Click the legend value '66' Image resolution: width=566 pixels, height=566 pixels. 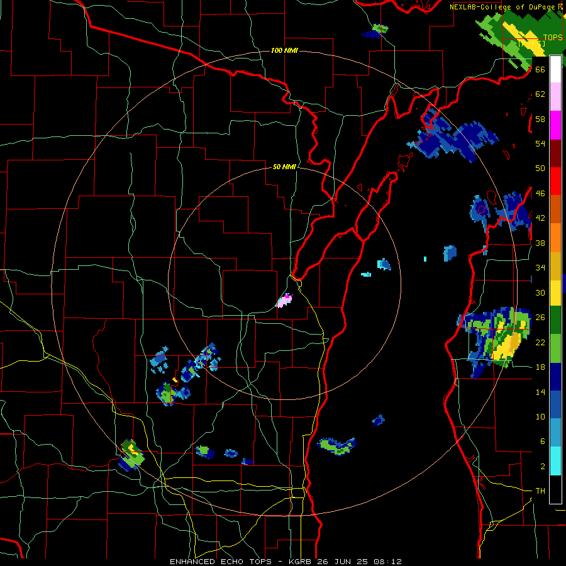pos(540,69)
